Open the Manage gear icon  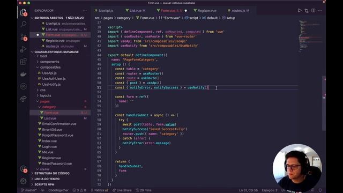coord(23,181)
